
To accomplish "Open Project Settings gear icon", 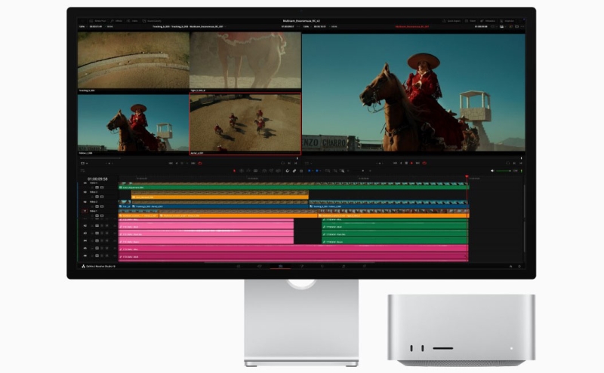I will coord(519,266).
